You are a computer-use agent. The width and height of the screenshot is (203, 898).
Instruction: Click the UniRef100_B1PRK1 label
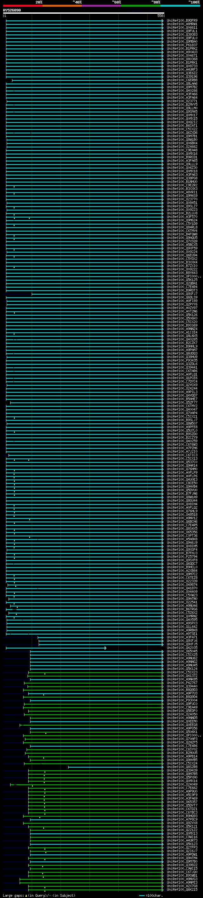pos(182,63)
